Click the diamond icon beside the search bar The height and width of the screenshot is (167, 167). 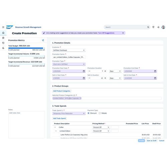click(153, 27)
